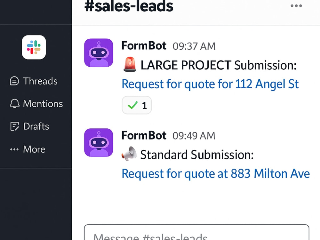
Task: Toggle the green checkmark reaction
Action: [x=137, y=105]
